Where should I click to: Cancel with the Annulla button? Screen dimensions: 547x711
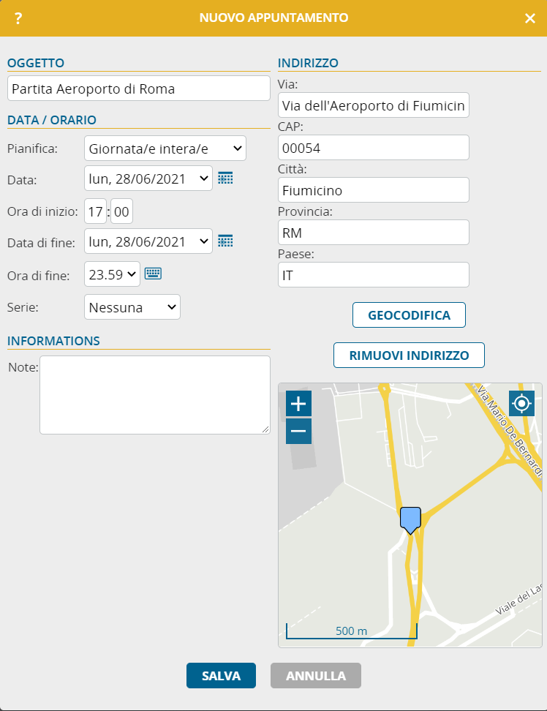315,676
